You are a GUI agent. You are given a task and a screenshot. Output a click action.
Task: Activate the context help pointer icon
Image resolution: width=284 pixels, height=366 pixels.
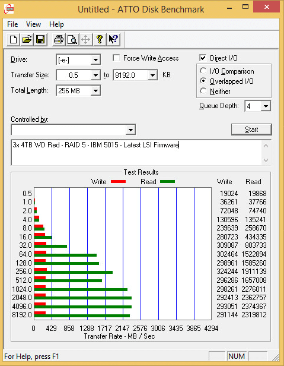(x=113, y=39)
